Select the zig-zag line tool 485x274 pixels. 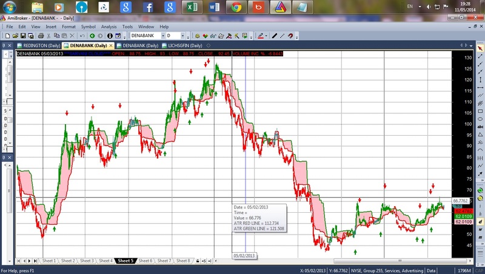pos(480,166)
